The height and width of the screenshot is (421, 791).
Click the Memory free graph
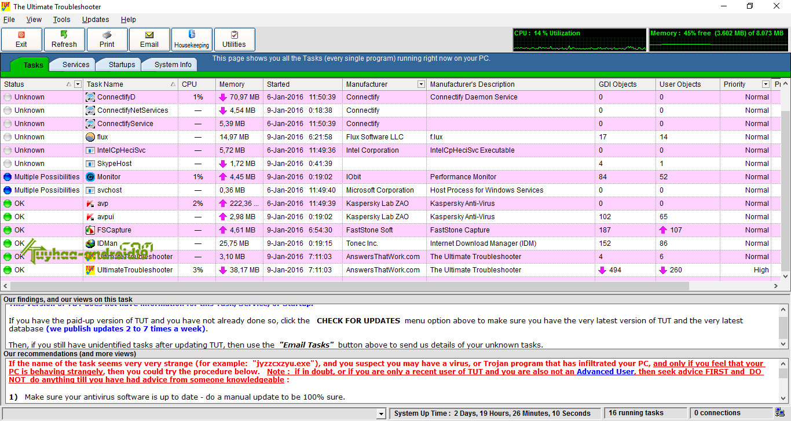(719, 40)
